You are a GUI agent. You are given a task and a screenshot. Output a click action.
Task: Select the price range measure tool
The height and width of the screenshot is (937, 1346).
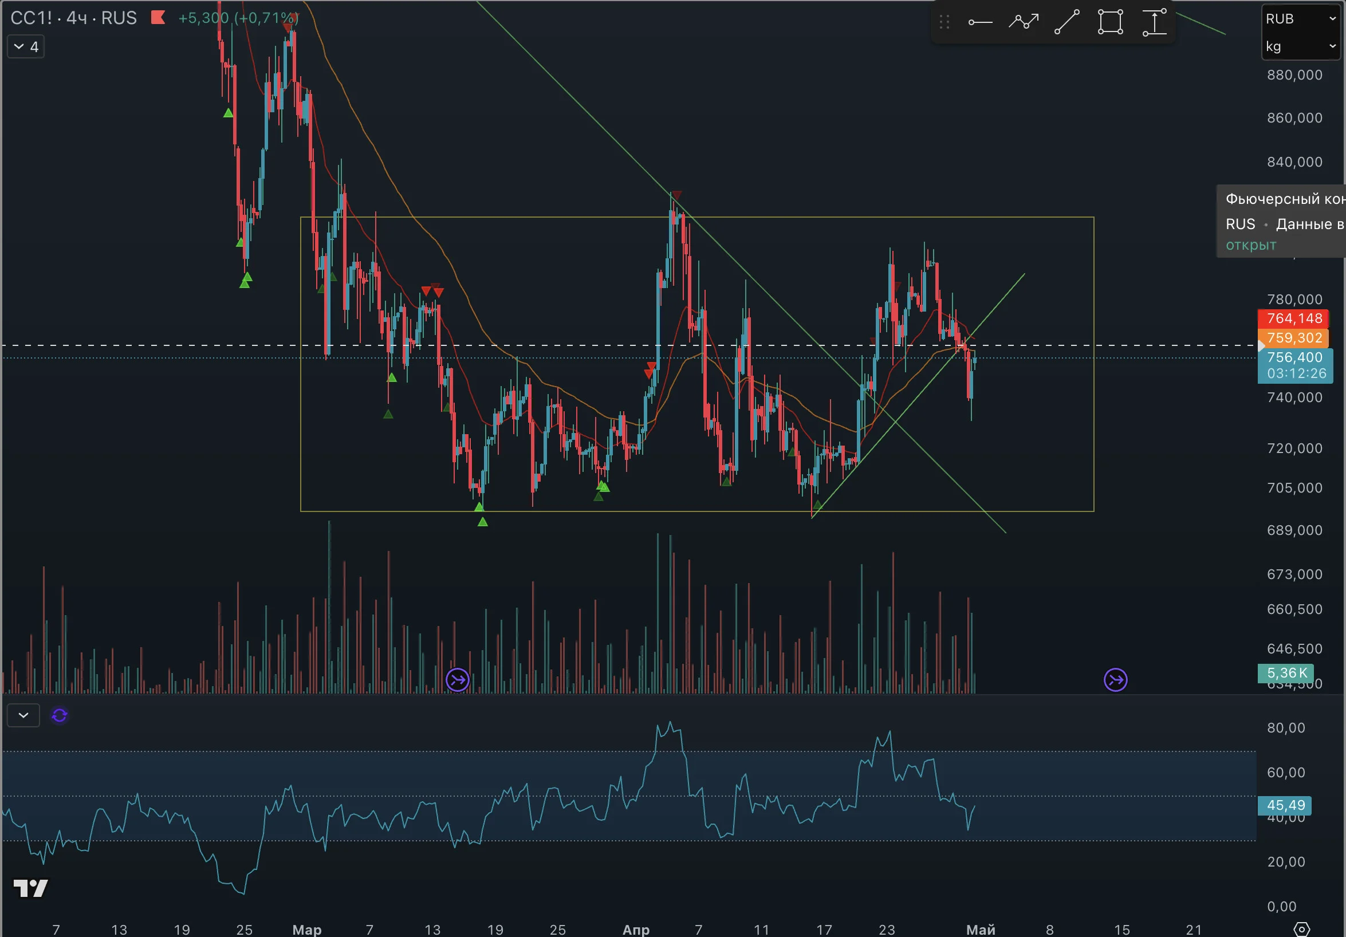pyautogui.click(x=1154, y=22)
